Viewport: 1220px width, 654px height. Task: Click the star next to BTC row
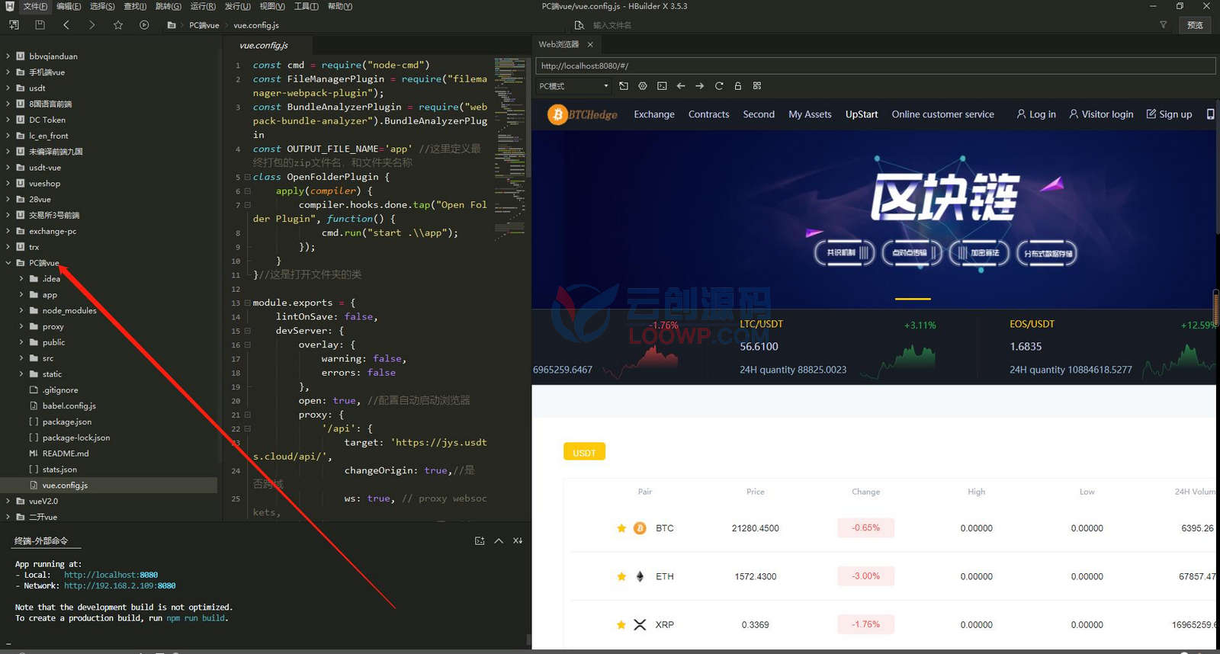pos(621,528)
